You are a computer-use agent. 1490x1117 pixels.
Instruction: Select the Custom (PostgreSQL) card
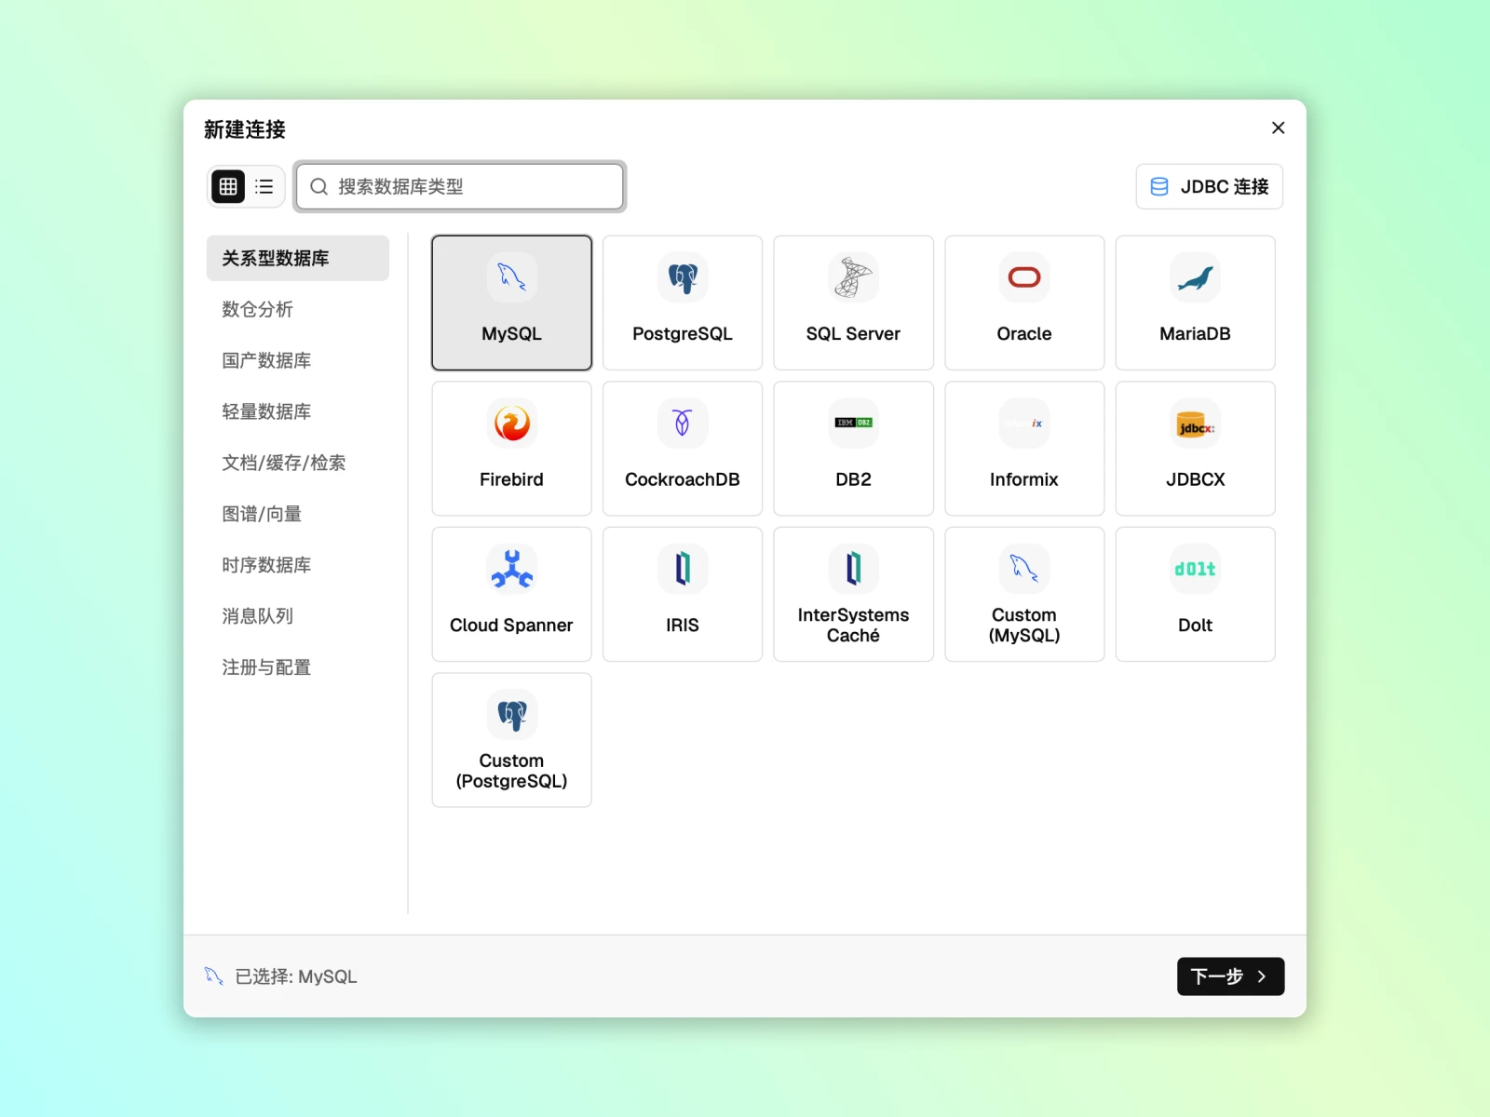[x=511, y=740]
